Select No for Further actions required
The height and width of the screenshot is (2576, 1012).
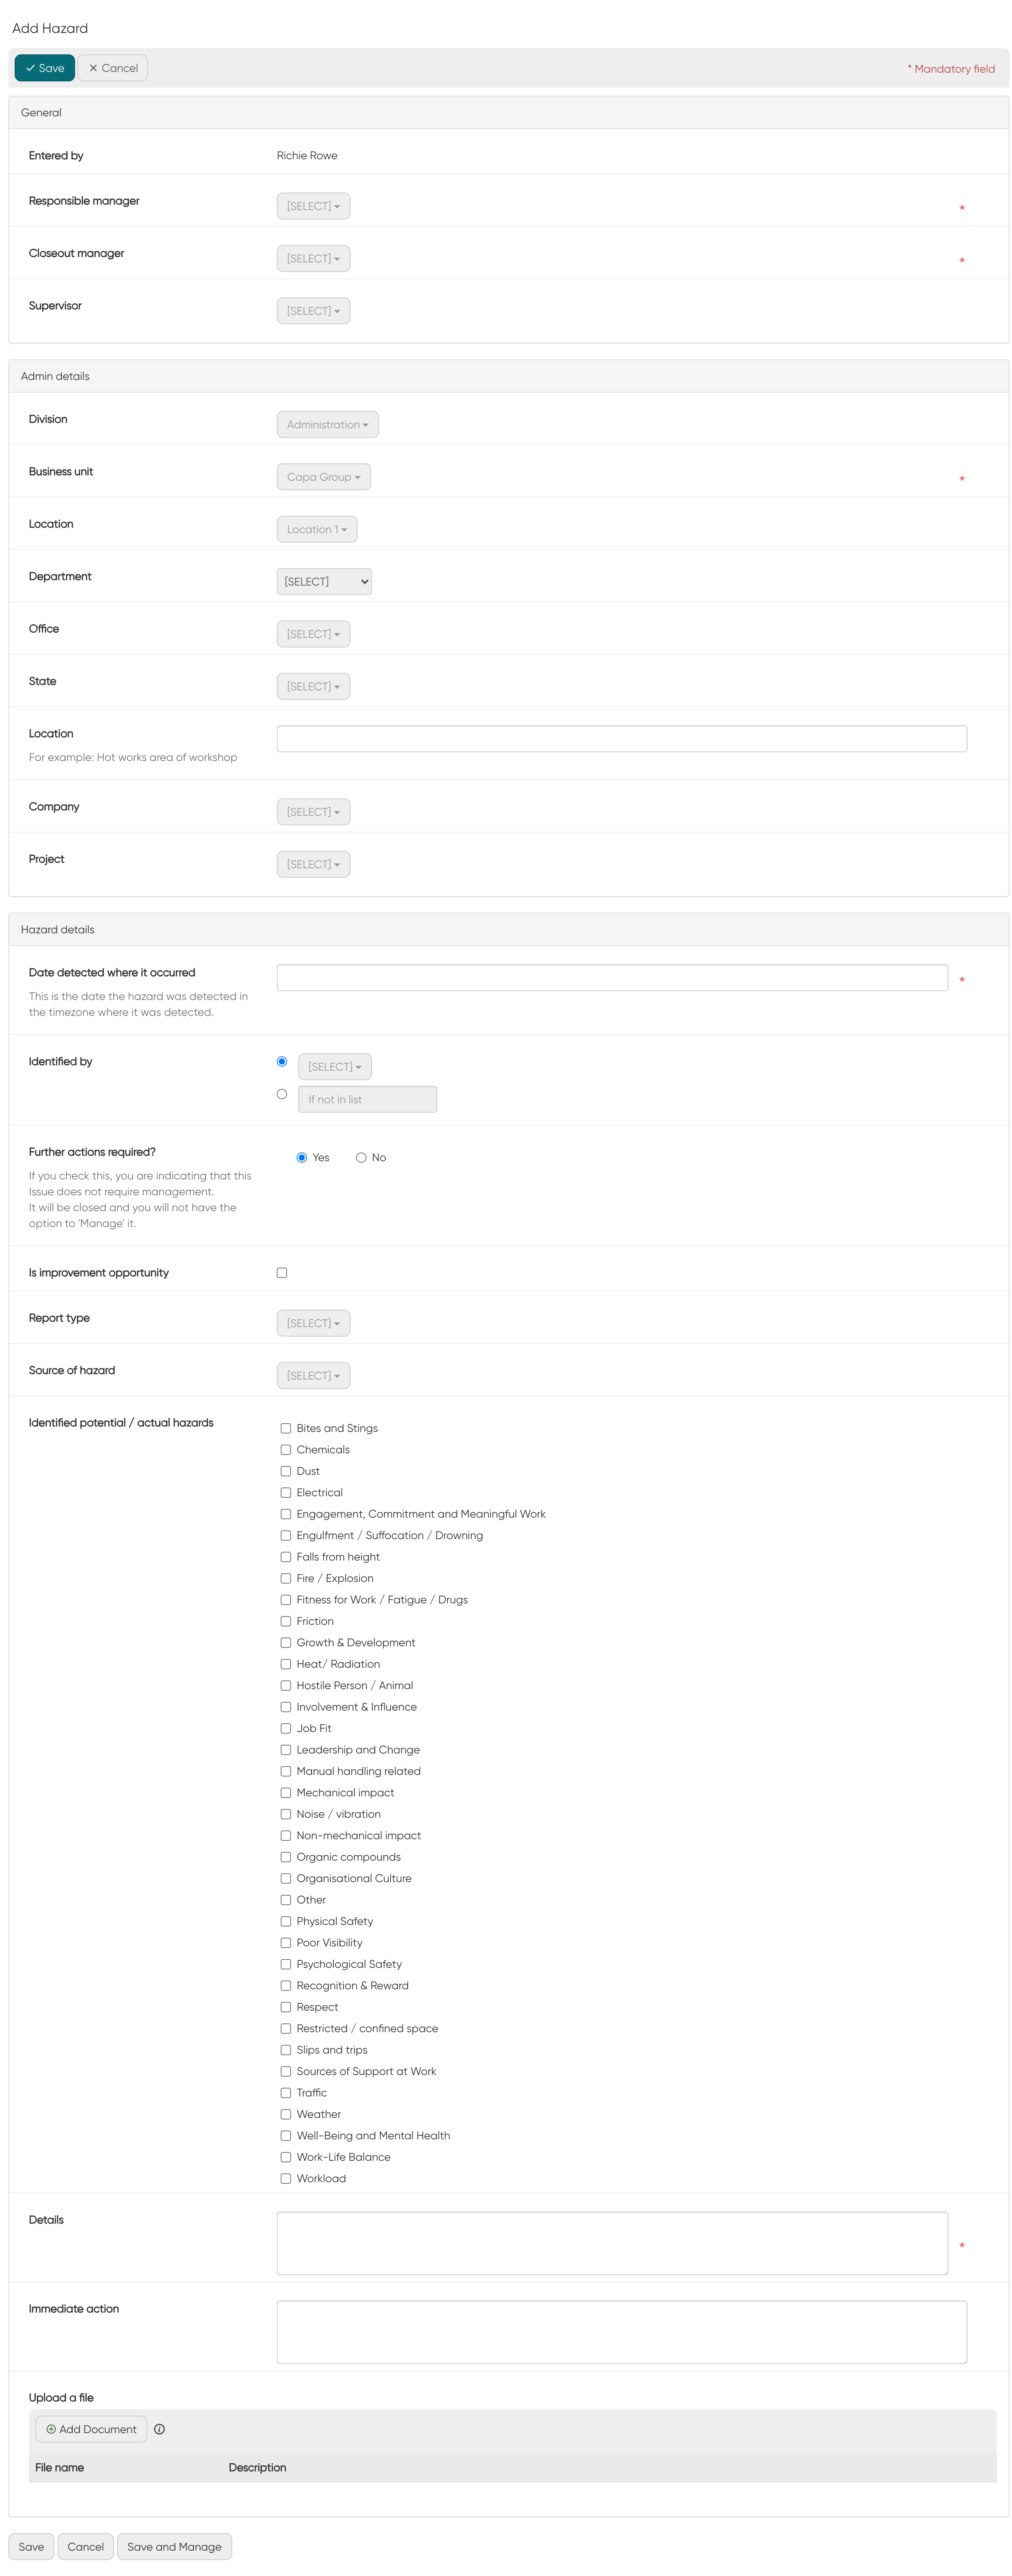[361, 1157]
